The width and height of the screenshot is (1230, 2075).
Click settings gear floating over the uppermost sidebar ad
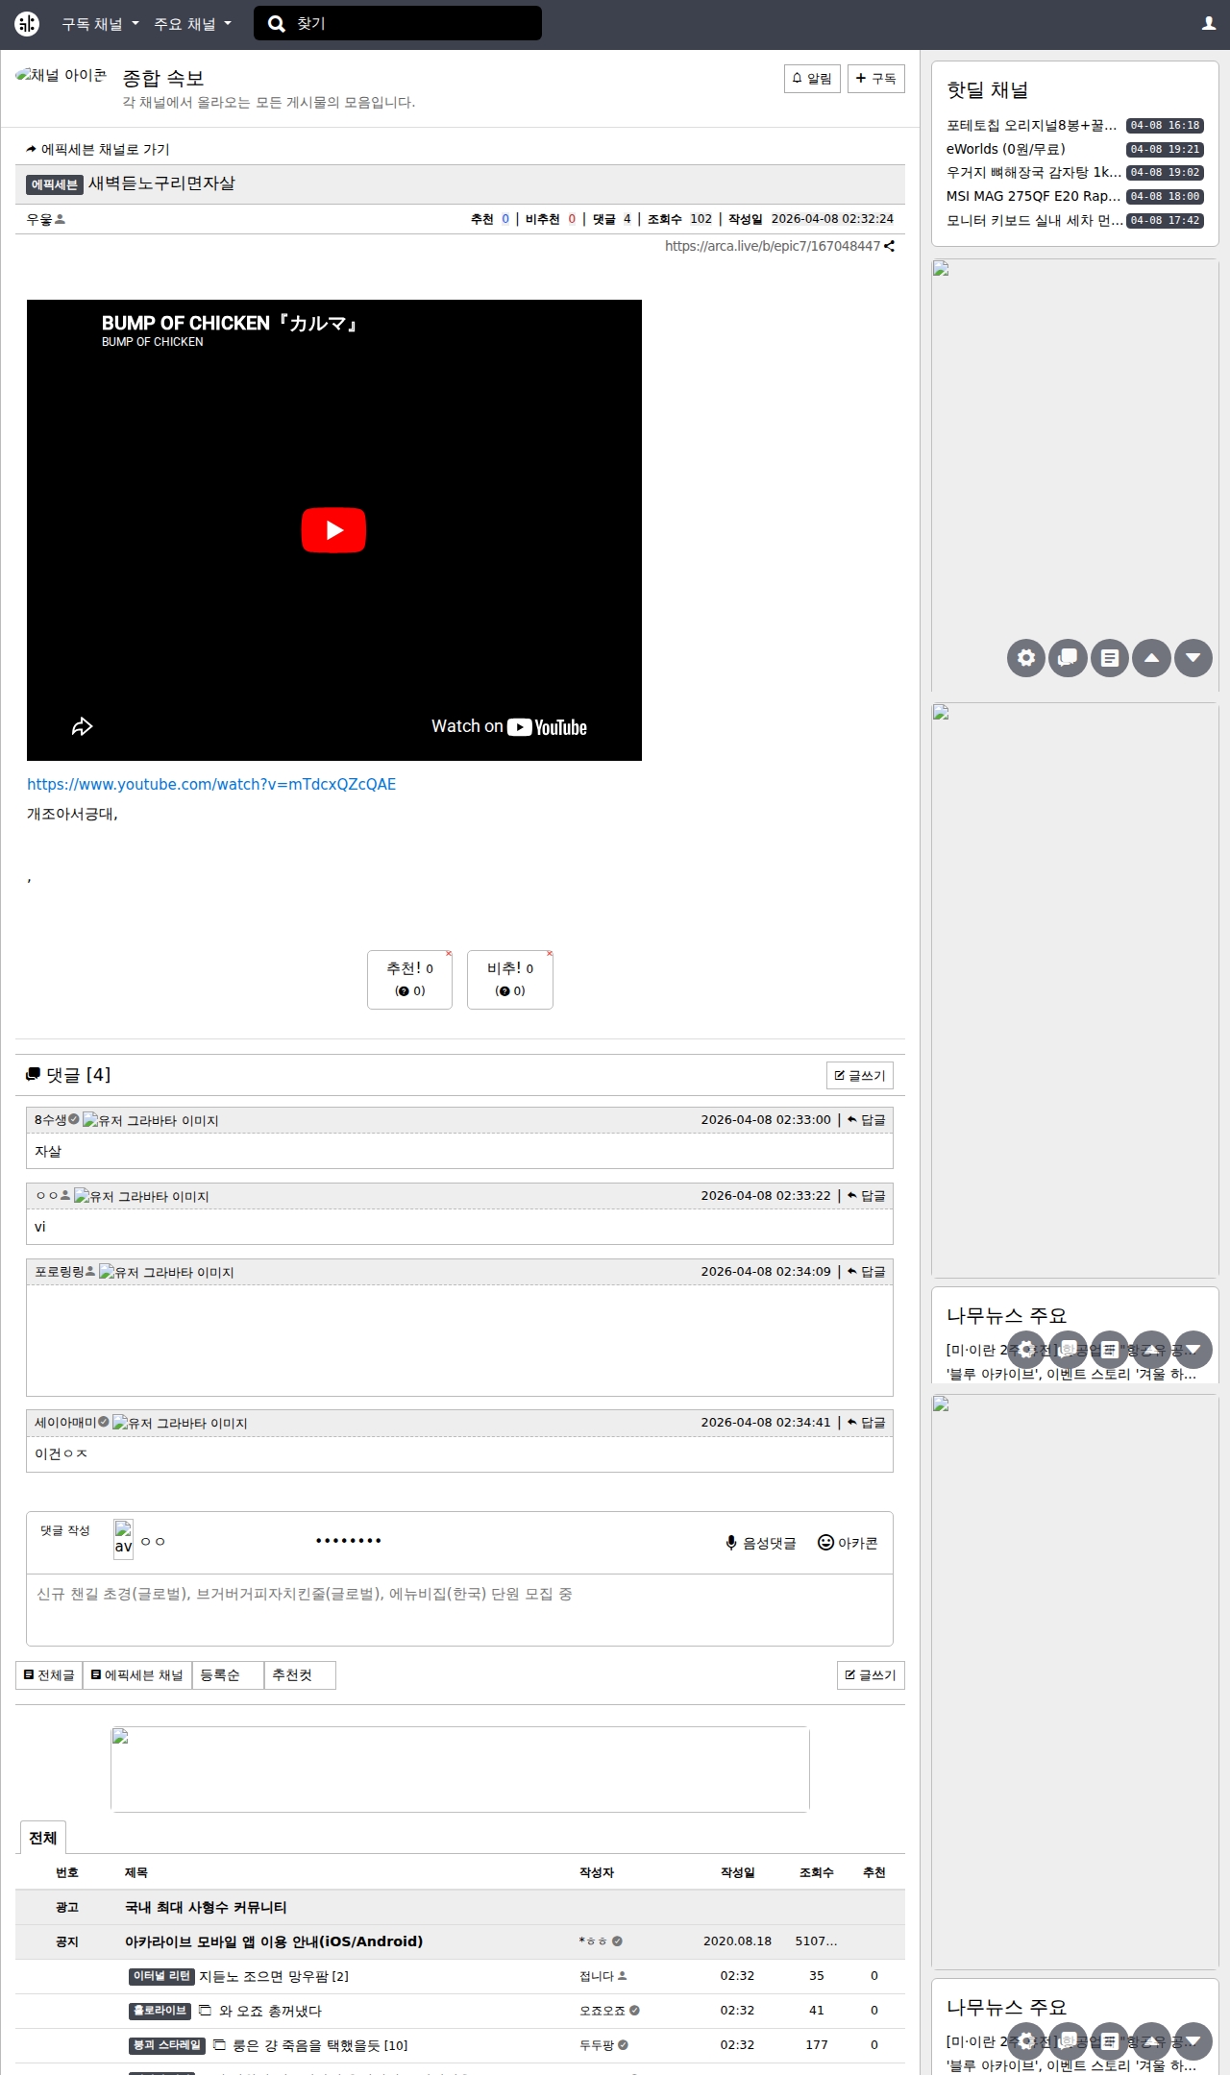point(1026,658)
